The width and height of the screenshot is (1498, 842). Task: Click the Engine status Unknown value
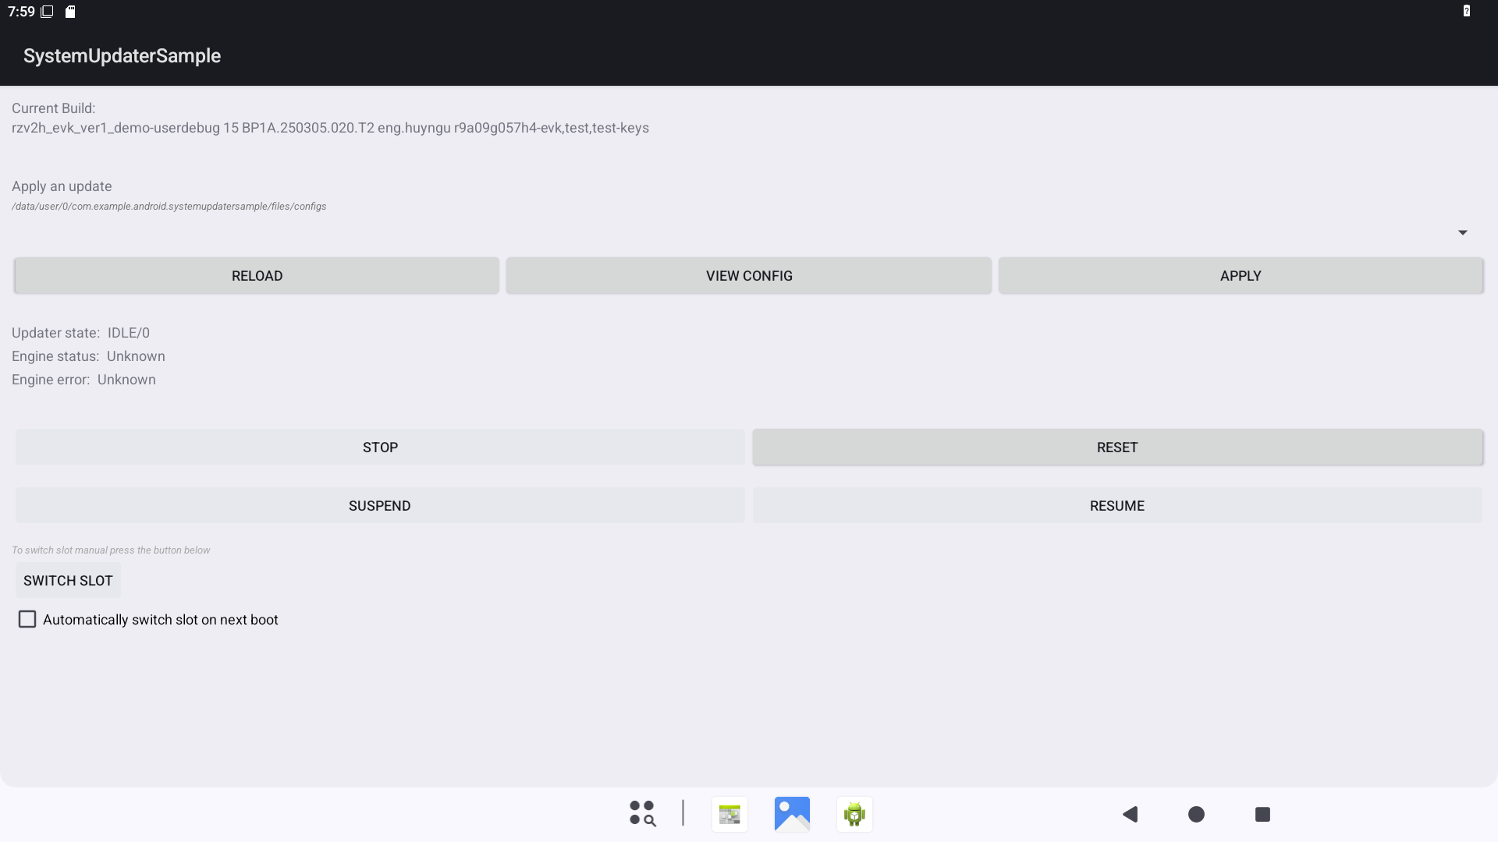click(x=136, y=356)
